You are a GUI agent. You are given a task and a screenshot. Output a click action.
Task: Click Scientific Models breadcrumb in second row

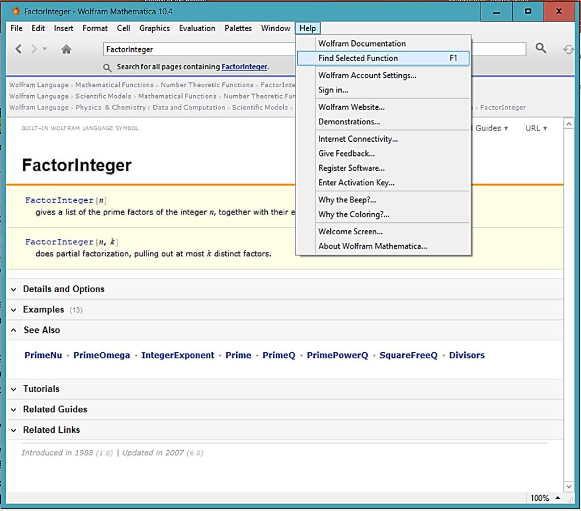click(x=103, y=96)
